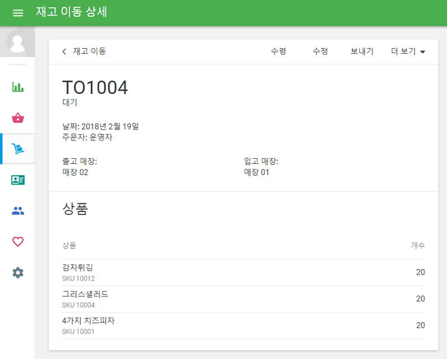Image resolution: width=447 pixels, height=359 pixels.
Task: Open the employees people icon
Action: (x=17, y=210)
